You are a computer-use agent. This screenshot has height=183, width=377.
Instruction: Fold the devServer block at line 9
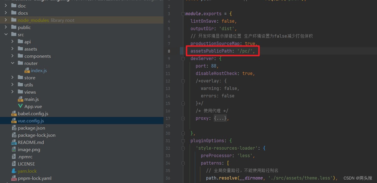183,58
